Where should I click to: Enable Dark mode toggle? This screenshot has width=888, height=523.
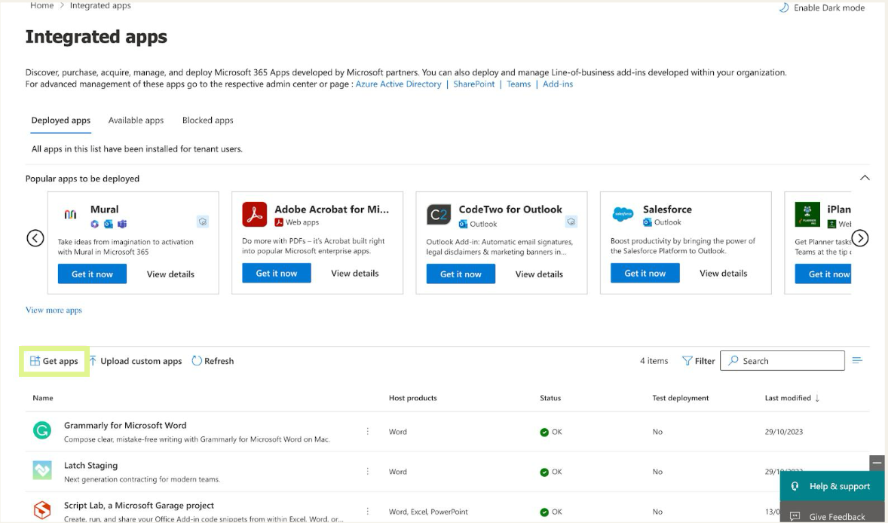[x=821, y=8]
